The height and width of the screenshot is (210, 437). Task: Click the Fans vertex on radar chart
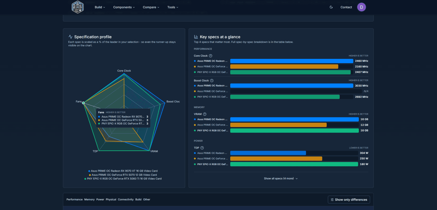pos(83,103)
